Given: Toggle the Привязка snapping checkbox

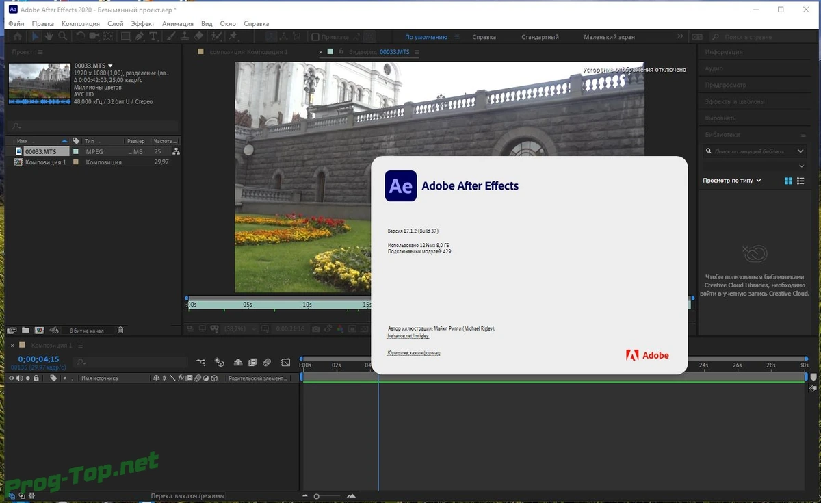Looking at the screenshot, I should pos(315,37).
